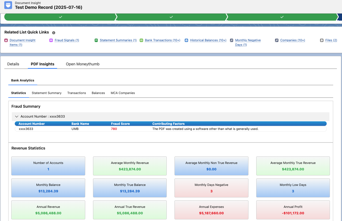The width and height of the screenshot is (342, 221).
Task: Click the Companies wrench icon
Action: [x=277, y=40]
